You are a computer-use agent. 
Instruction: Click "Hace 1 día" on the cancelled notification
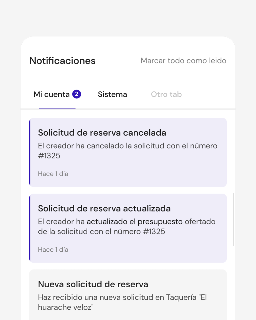(x=53, y=174)
